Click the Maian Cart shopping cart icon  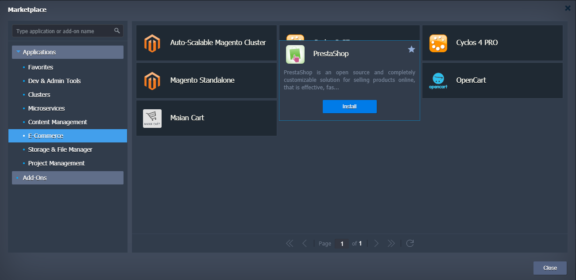tap(152, 118)
